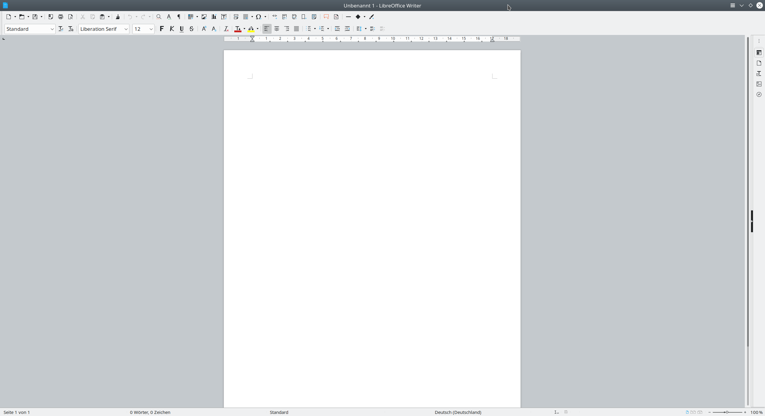Toggle formatting marks (pilcrow icon)

point(179,17)
